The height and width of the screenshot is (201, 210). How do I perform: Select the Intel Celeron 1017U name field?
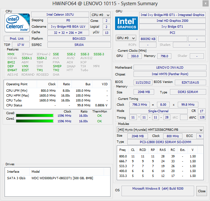click(60, 15)
